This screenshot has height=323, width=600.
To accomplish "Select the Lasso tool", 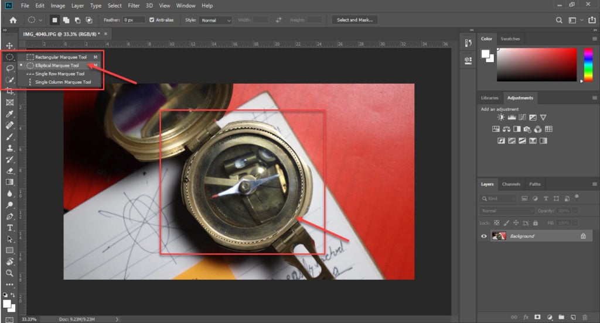I will [9, 68].
